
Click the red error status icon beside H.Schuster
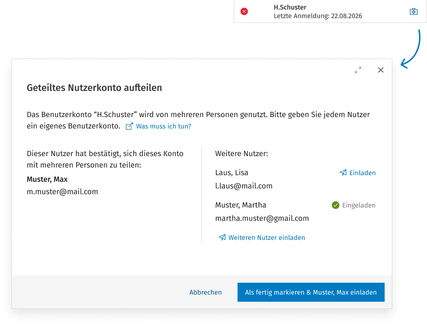tap(244, 11)
